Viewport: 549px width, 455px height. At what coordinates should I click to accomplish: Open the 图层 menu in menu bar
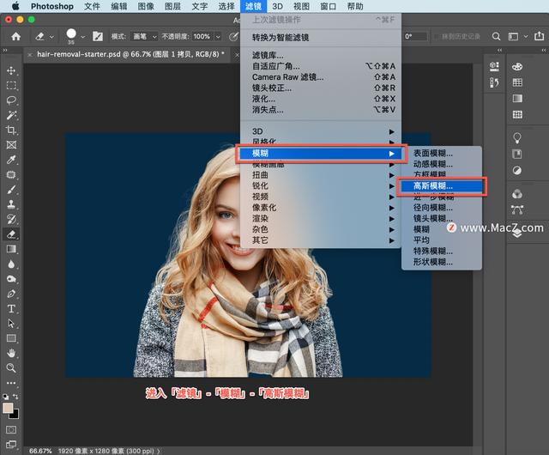[174, 6]
